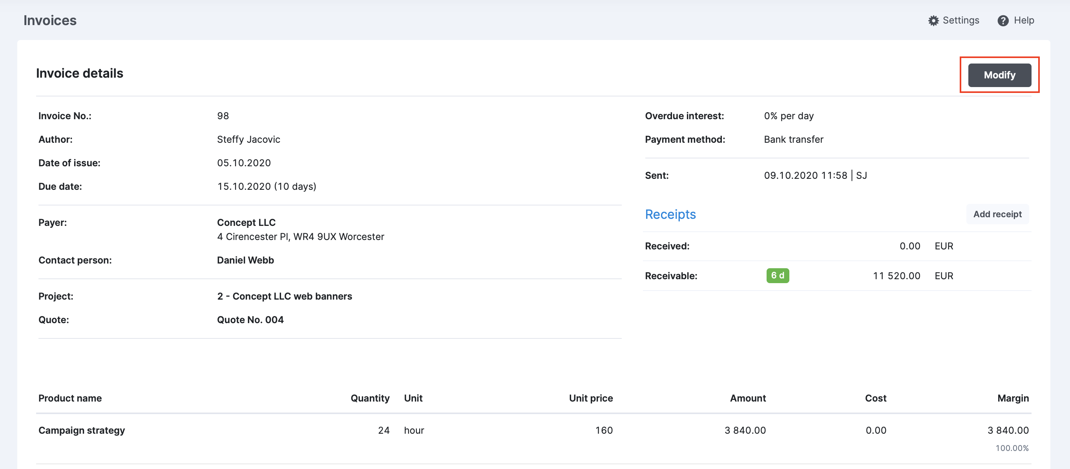1070x469 pixels.
Task: Select unit price 160
Action: coord(604,431)
